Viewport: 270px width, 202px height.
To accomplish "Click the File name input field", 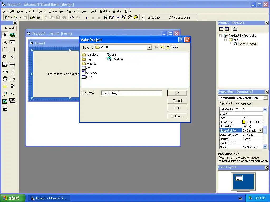I will (132, 93).
